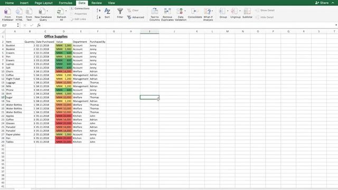
Task: Select the Value header cell
Action: 64,42
